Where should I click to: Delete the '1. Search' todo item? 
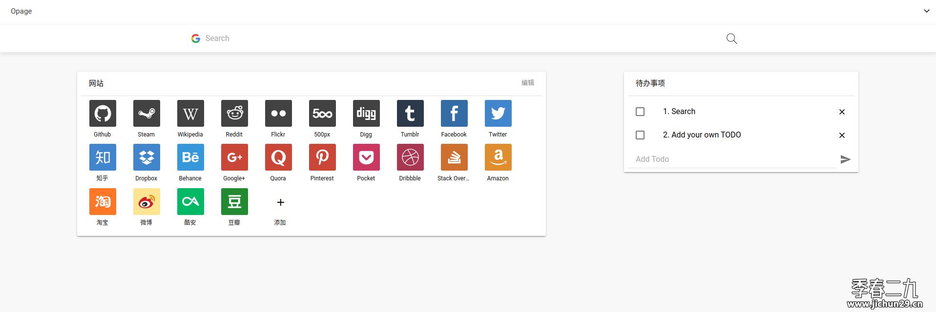842,112
